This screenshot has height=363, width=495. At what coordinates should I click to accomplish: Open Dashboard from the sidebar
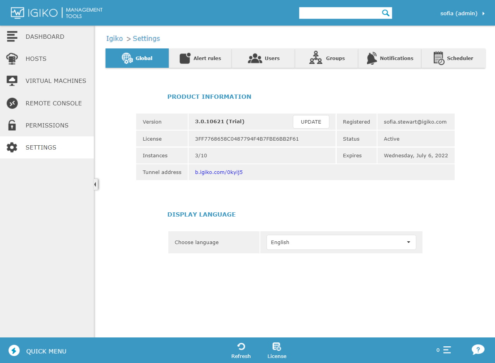[x=47, y=36]
